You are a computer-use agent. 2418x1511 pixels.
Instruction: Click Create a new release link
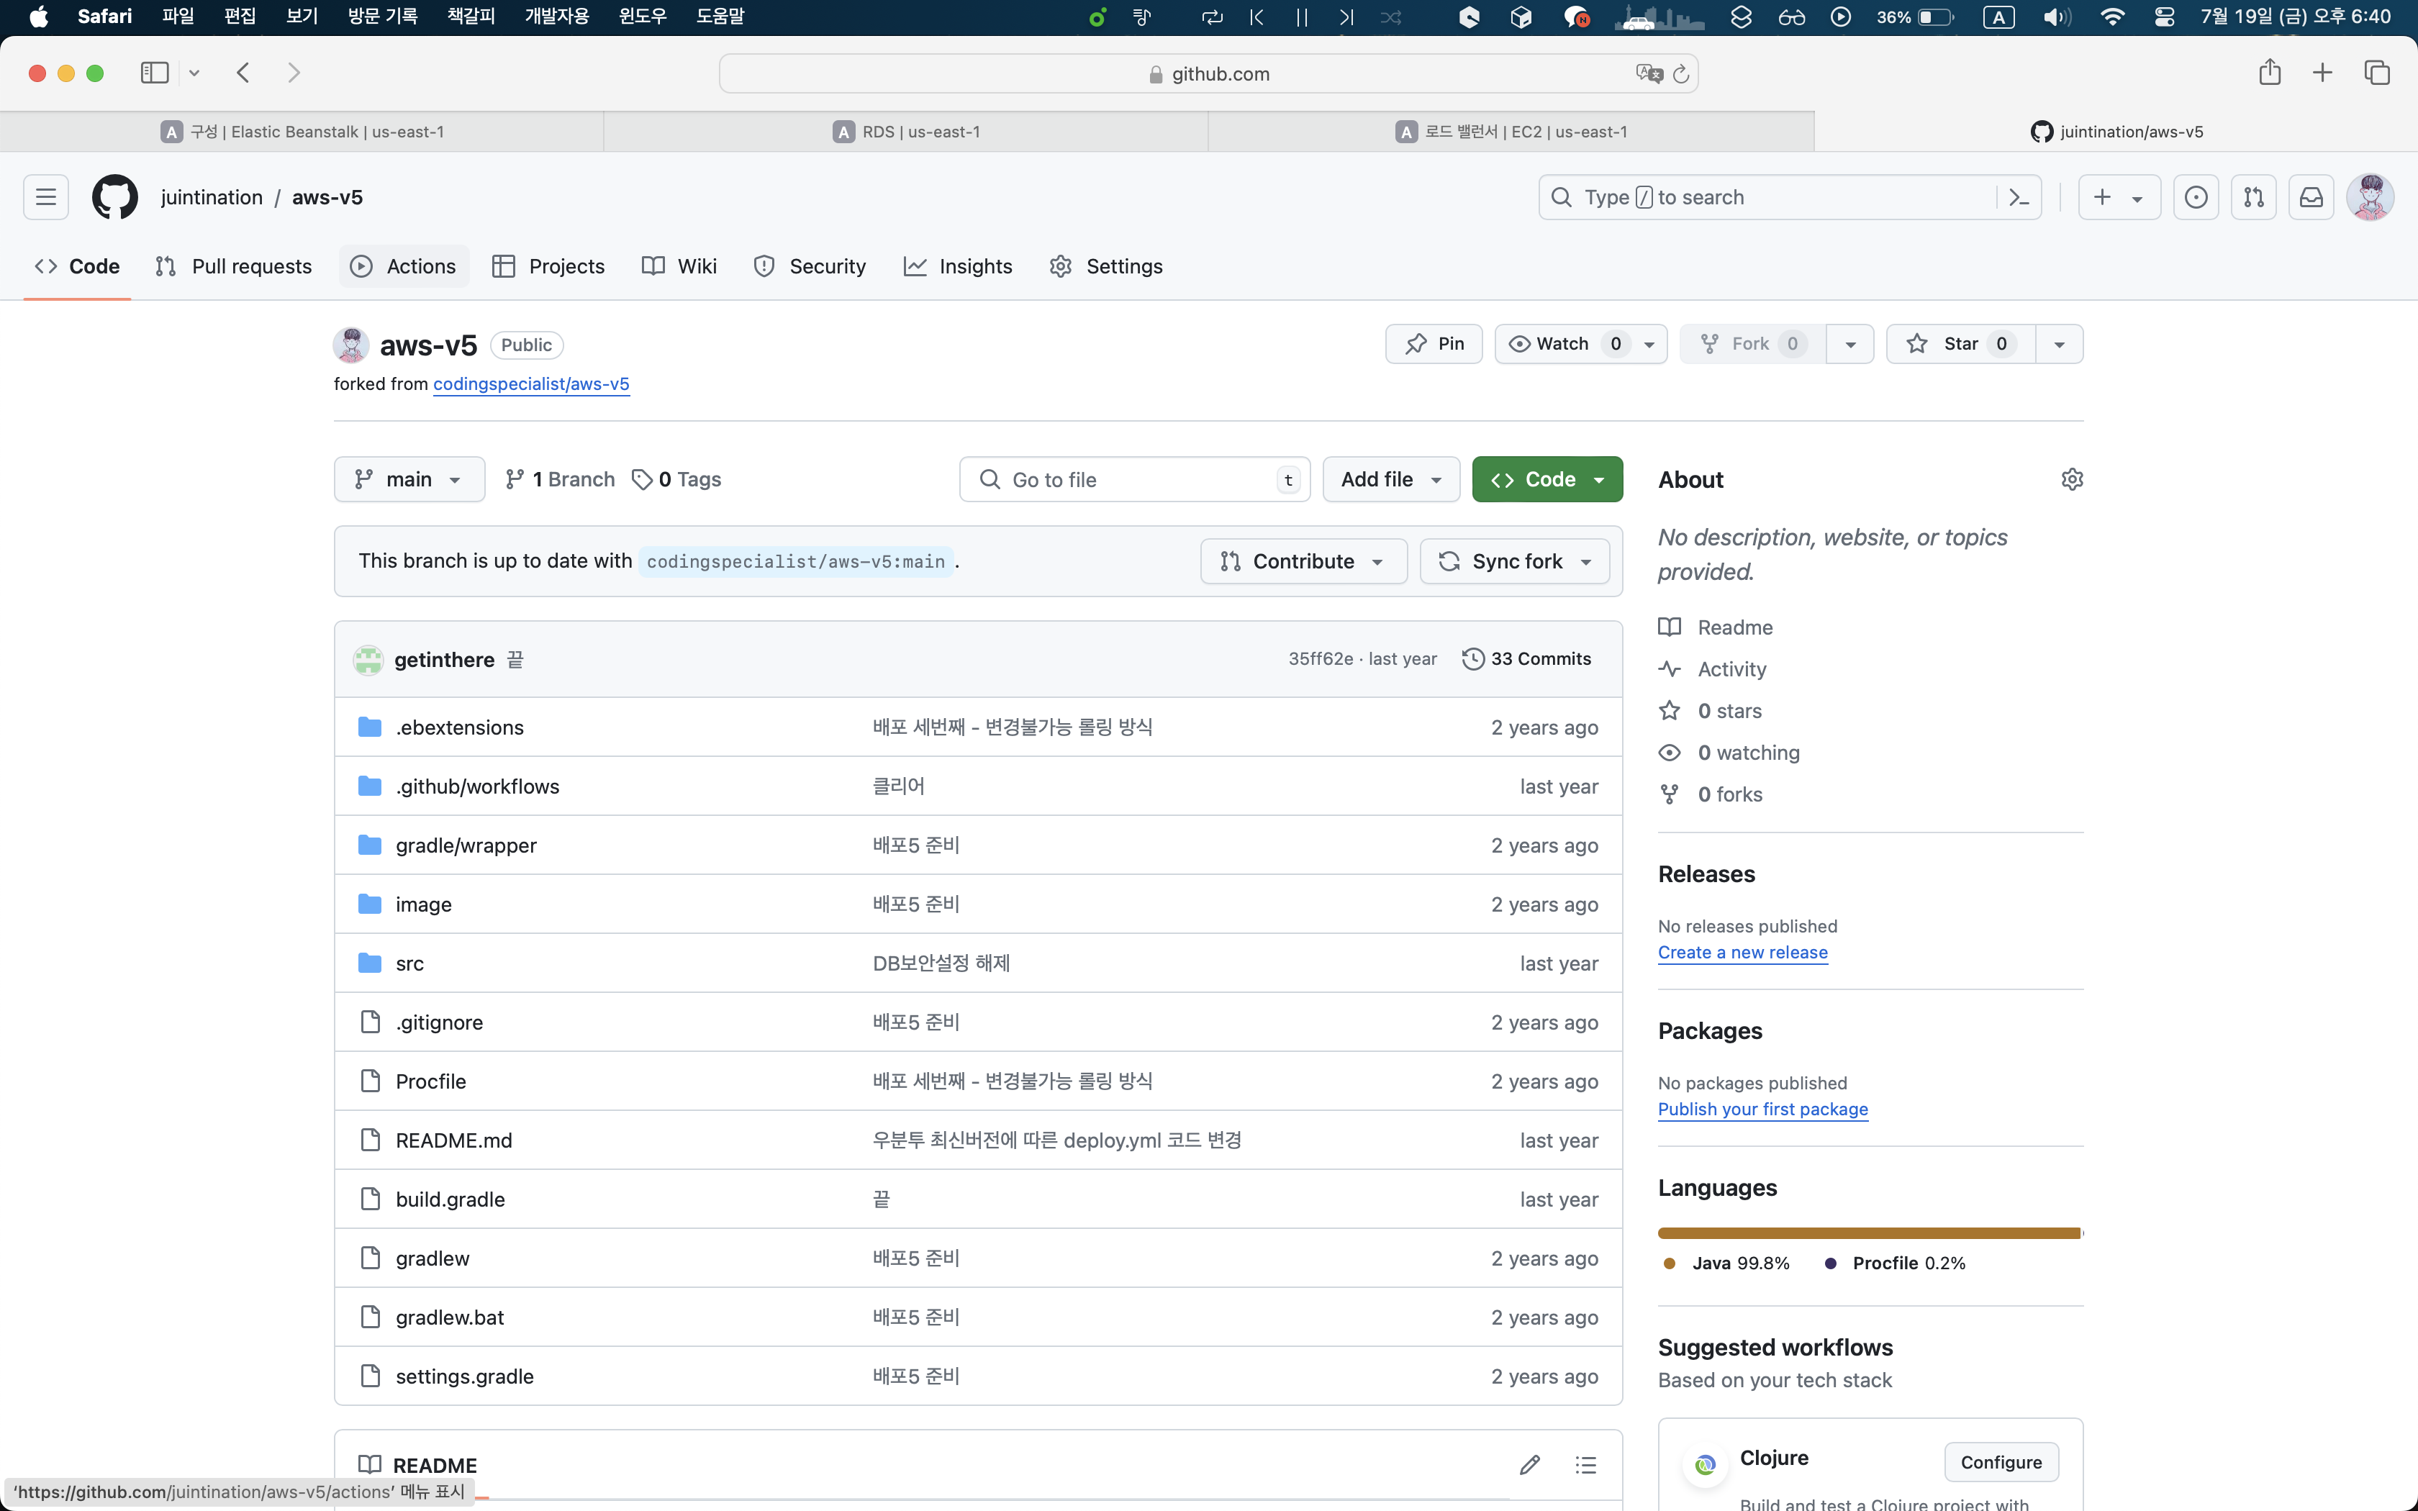click(1742, 953)
